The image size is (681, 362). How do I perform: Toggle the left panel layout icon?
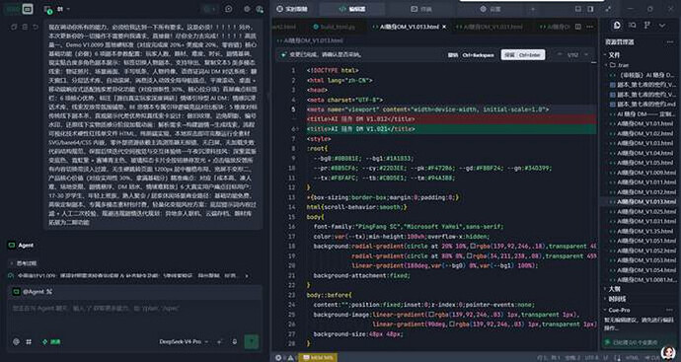tap(578, 9)
